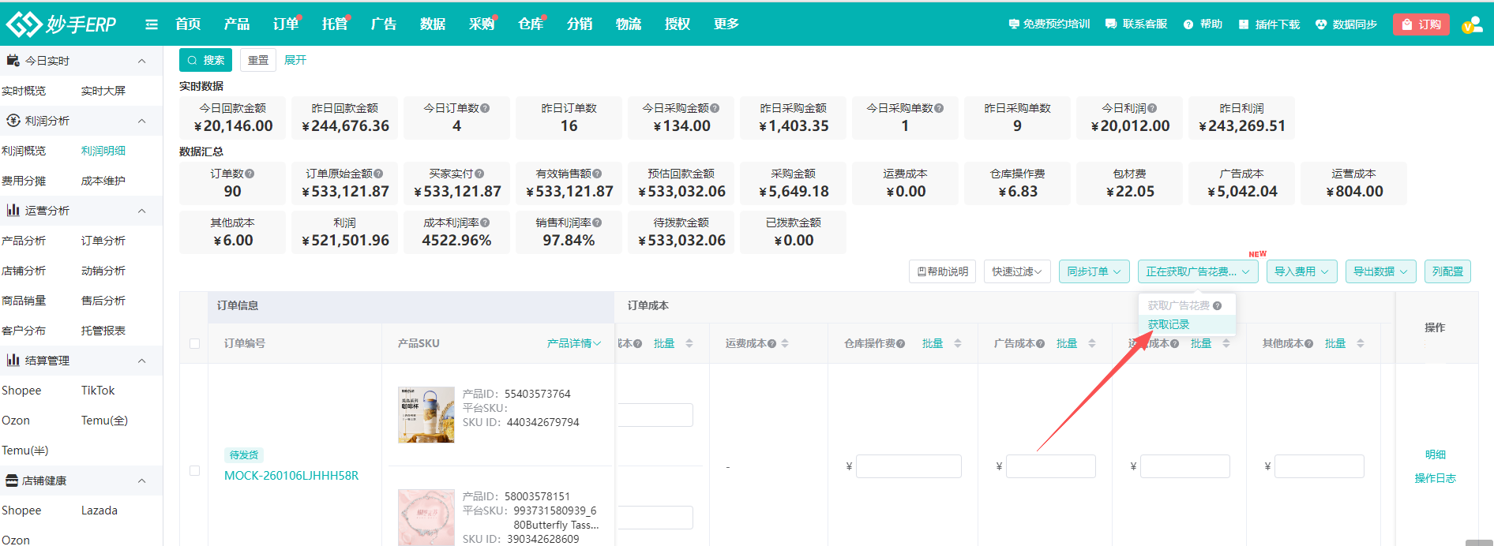Open the user avatar icon at top right
Viewport: 1494px width, 546px height.
tap(1471, 24)
